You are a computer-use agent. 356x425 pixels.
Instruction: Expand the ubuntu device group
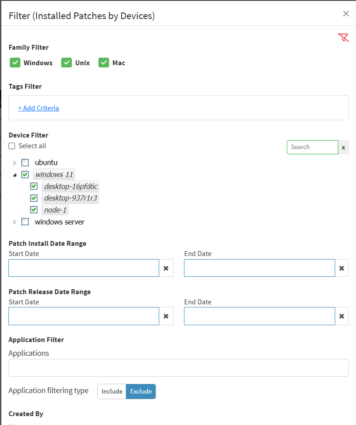tap(15, 163)
